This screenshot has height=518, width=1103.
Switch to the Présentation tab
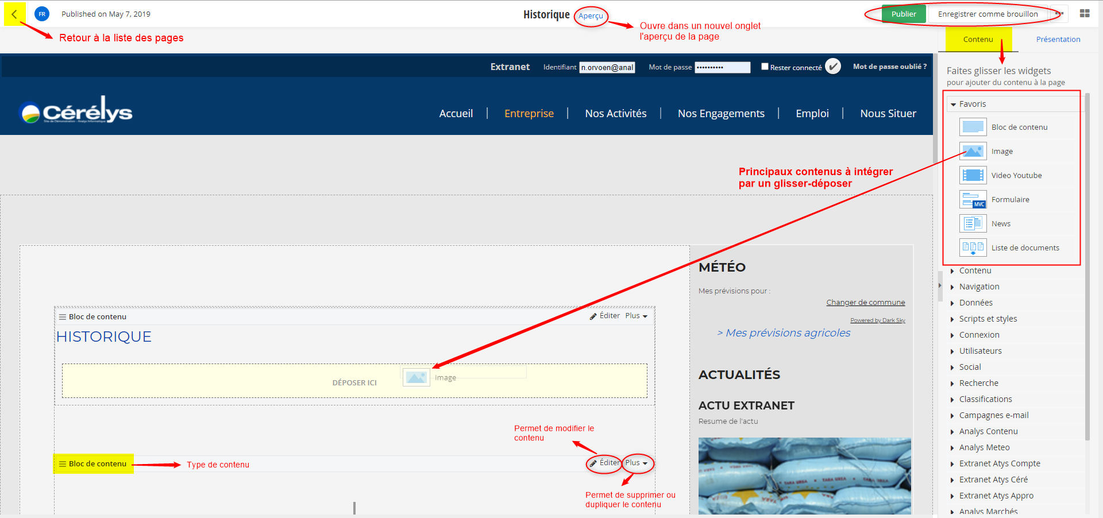(x=1058, y=40)
